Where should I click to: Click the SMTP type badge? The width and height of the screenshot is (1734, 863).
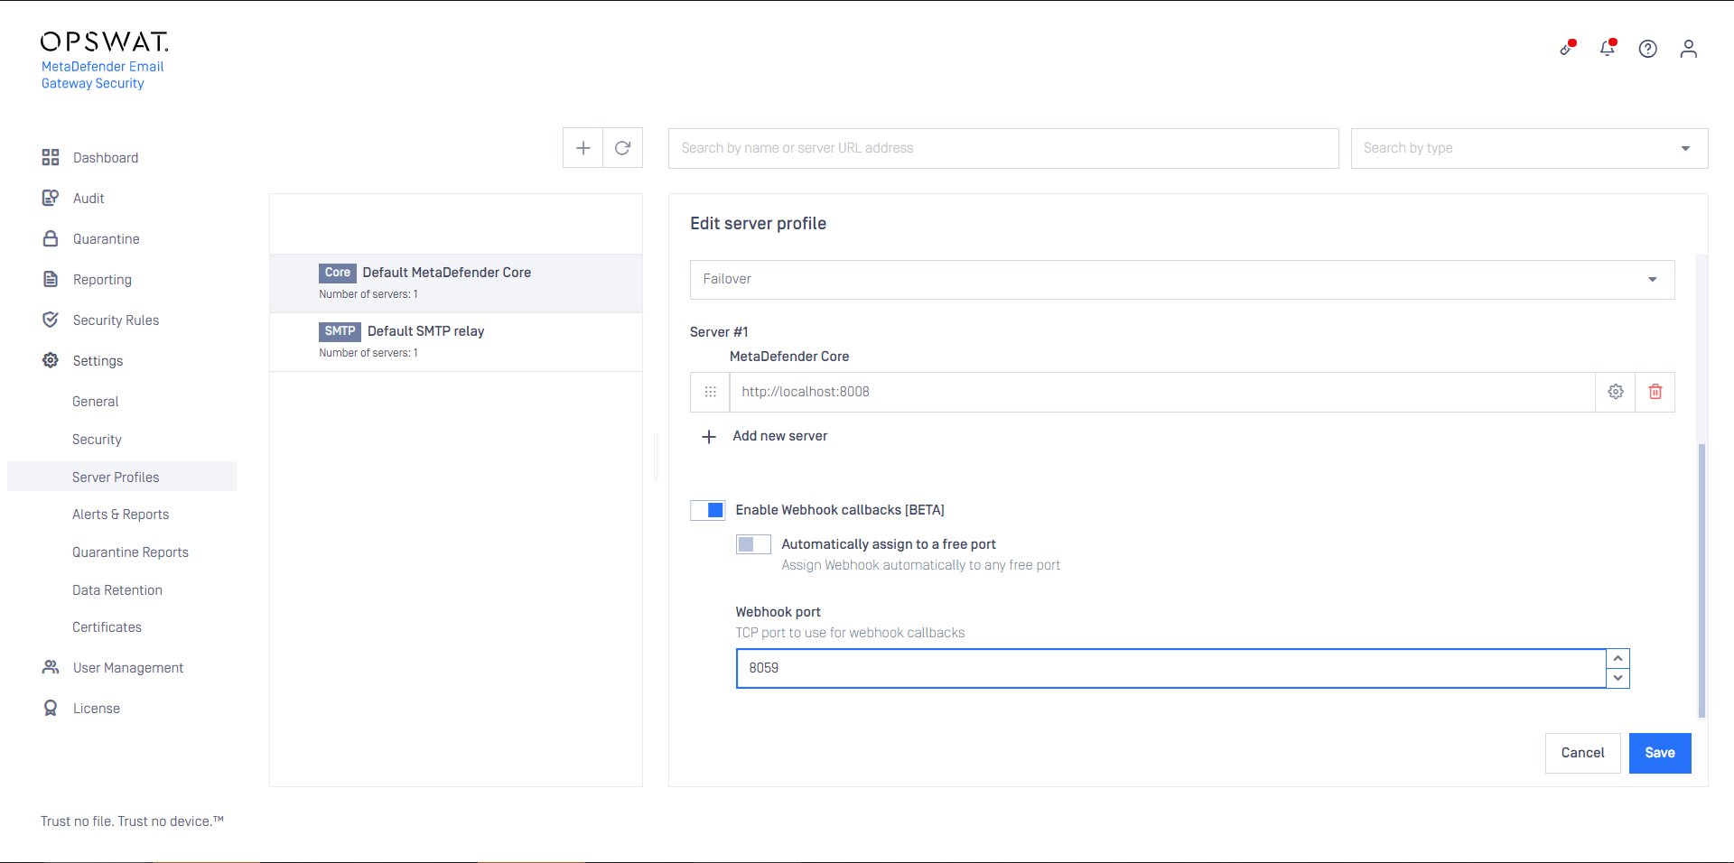click(340, 331)
